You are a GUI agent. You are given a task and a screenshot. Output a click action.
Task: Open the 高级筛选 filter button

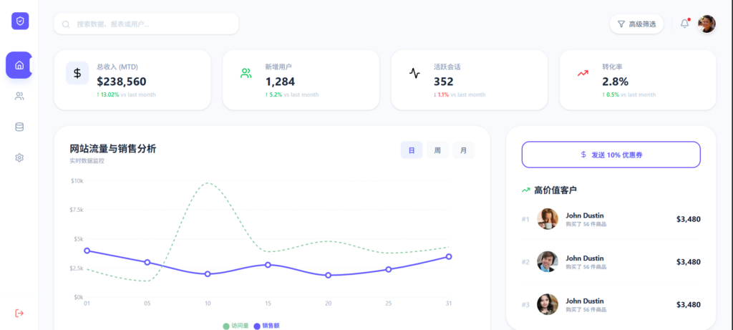coord(636,24)
